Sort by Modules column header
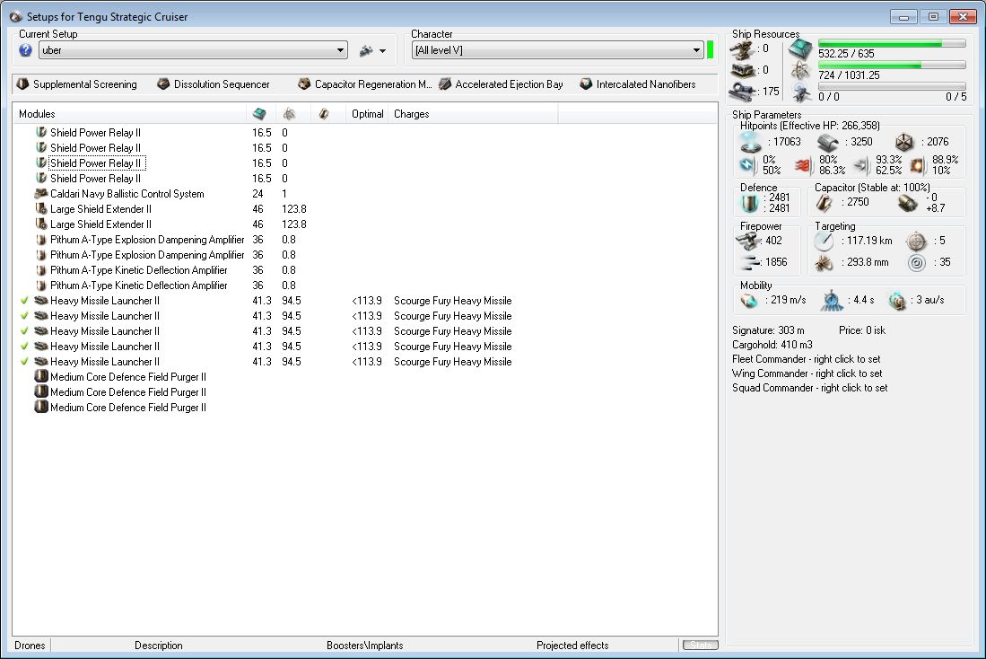 click(129, 114)
